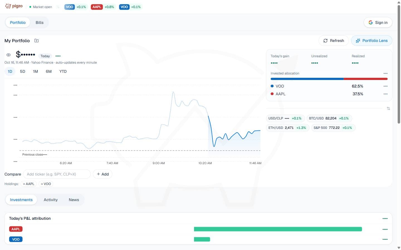Open the Activity tab
The image size is (401, 250).
tap(51, 200)
